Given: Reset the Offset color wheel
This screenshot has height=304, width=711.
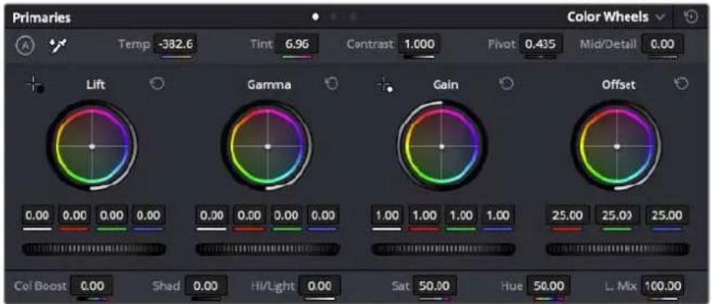Looking at the screenshot, I should coord(682,84).
